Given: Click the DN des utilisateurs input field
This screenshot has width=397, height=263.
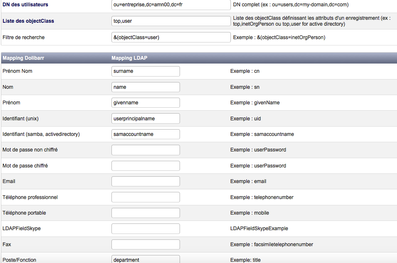Looking at the screenshot, I should click(x=171, y=5).
